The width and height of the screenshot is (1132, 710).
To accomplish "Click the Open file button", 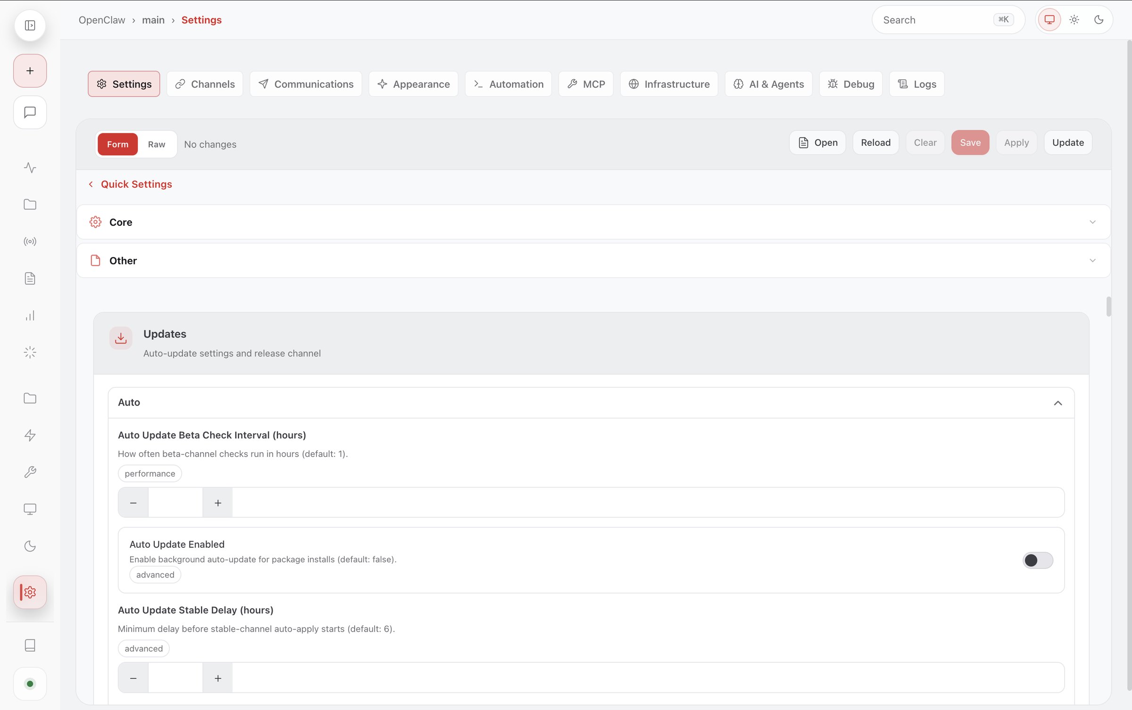I will (818, 142).
